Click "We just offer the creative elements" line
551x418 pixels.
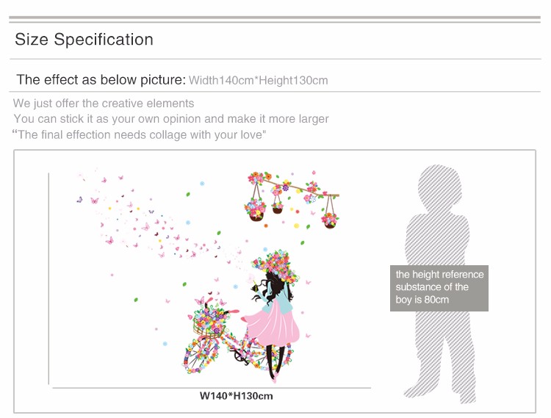click(104, 103)
